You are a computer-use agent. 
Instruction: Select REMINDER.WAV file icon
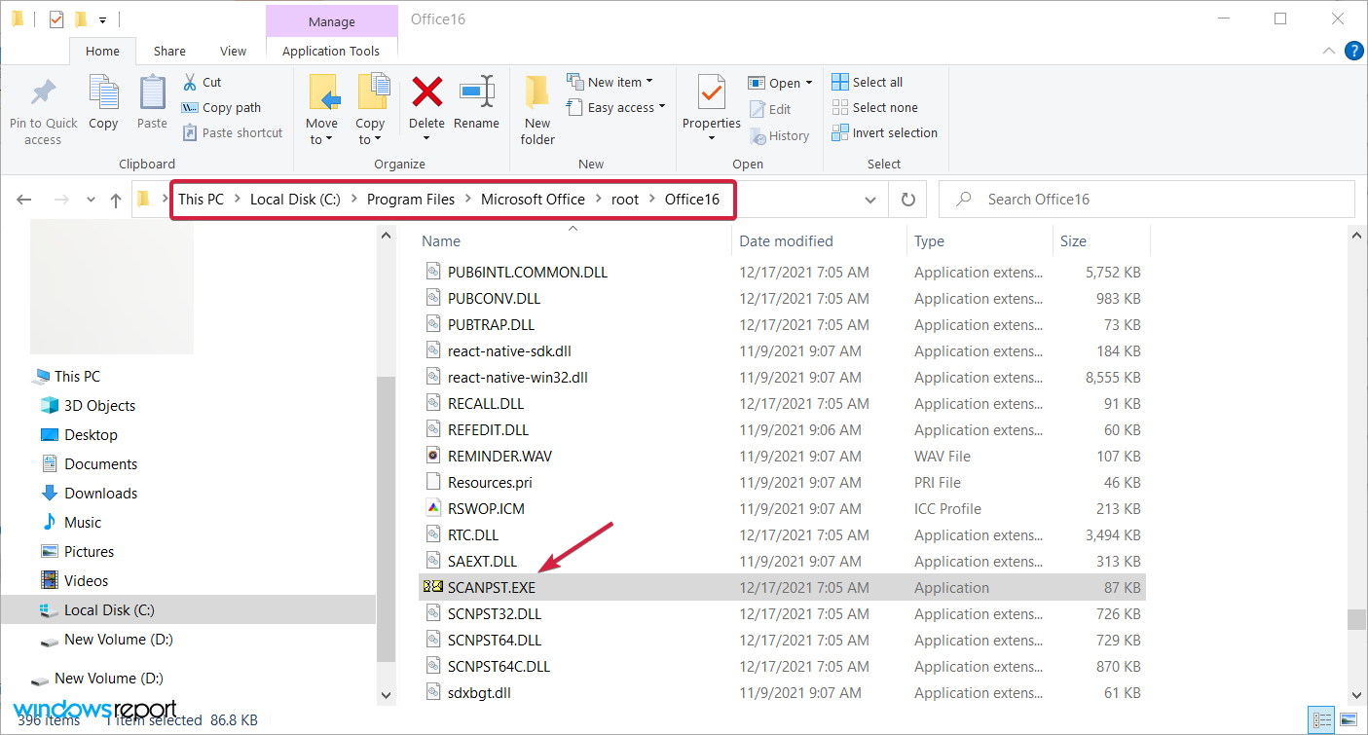(434, 456)
